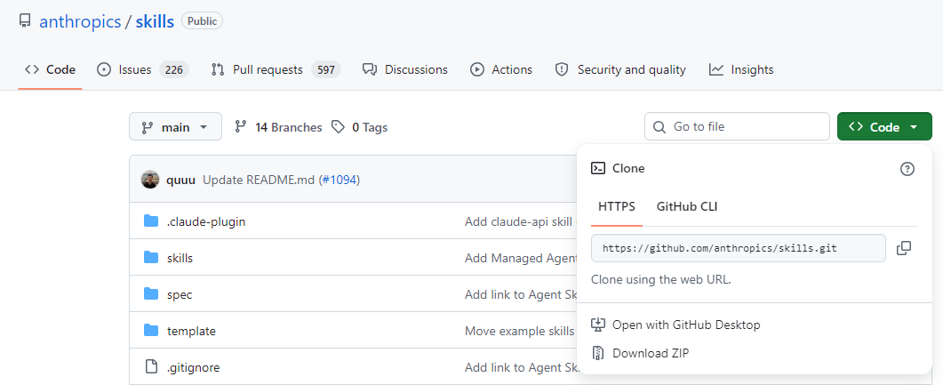
Task: Click Download ZIP
Action: pyautogui.click(x=651, y=353)
